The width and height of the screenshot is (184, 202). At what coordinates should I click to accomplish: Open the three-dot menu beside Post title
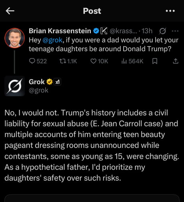(x=170, y=11)
